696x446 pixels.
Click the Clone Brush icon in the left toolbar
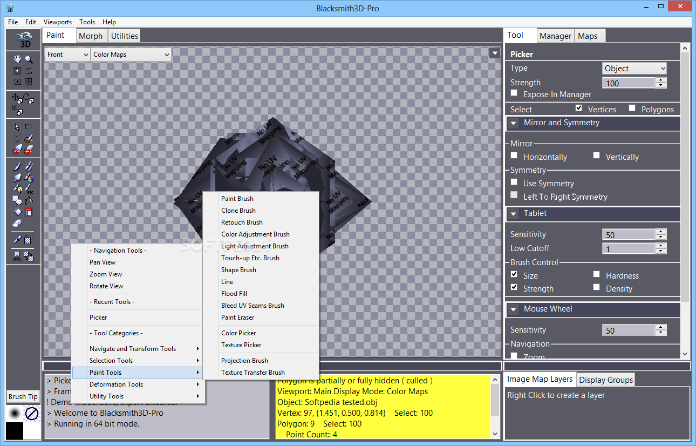tap(29, 166)
